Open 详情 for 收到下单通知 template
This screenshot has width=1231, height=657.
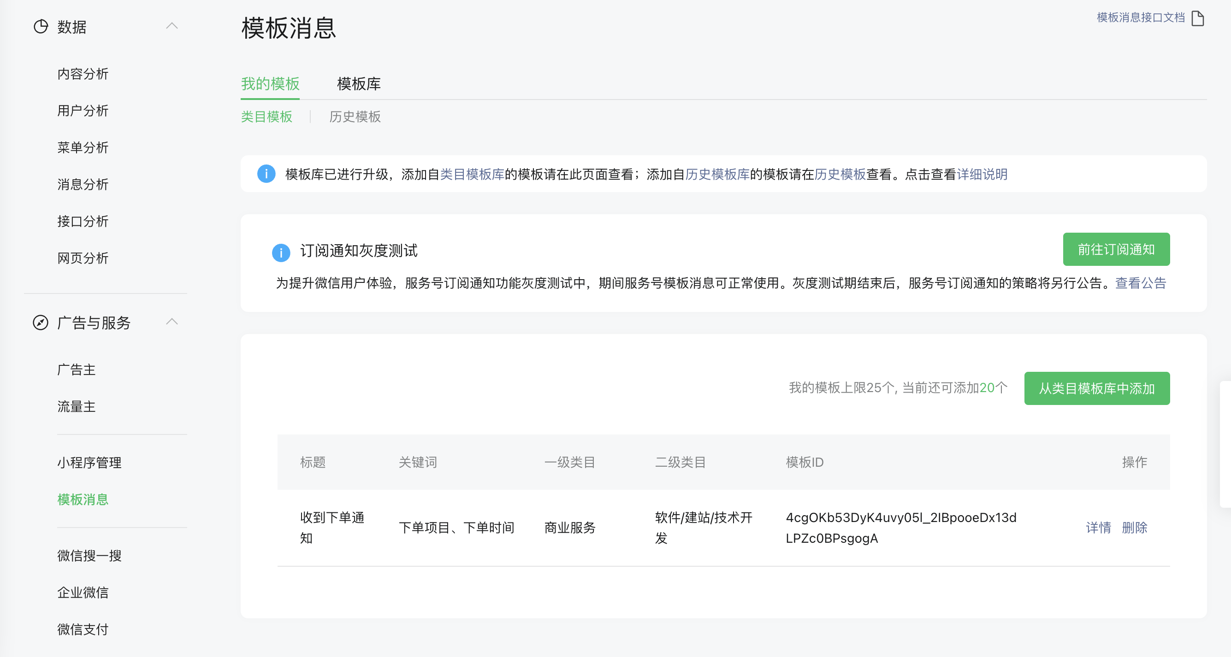(1098, 528)
